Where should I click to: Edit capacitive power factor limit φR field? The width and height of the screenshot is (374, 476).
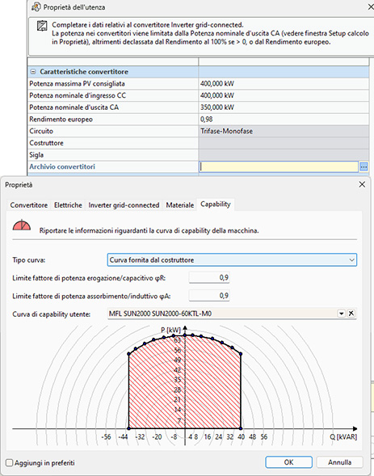point(209,277)
